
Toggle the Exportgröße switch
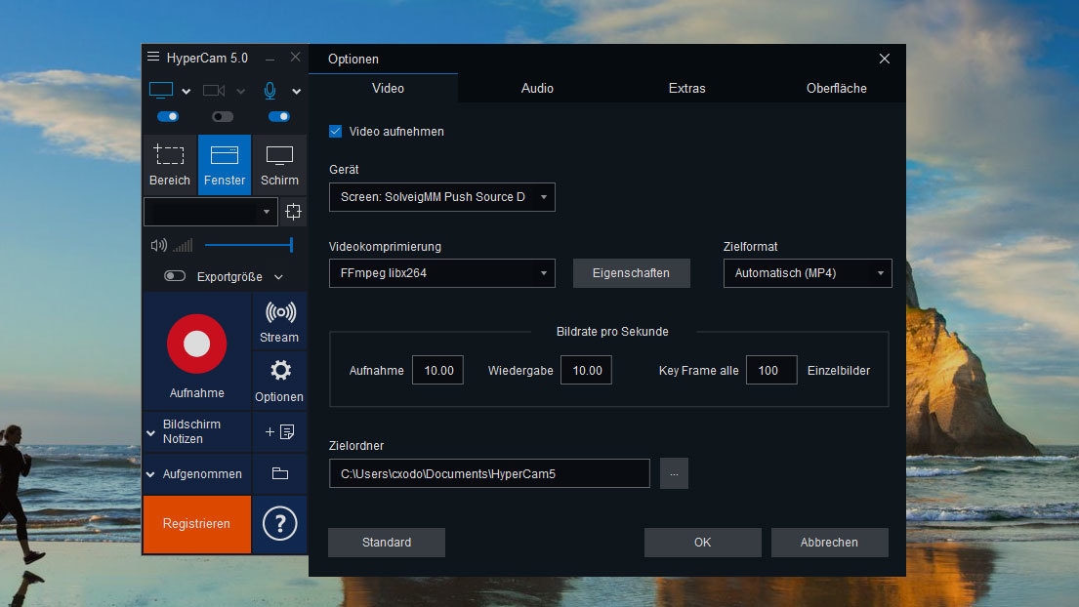(175, 276)
